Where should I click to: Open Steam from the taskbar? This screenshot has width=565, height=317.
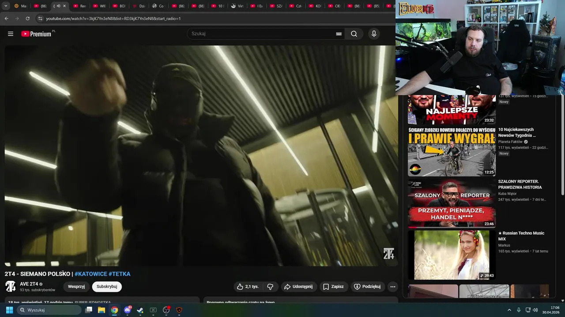140,310
